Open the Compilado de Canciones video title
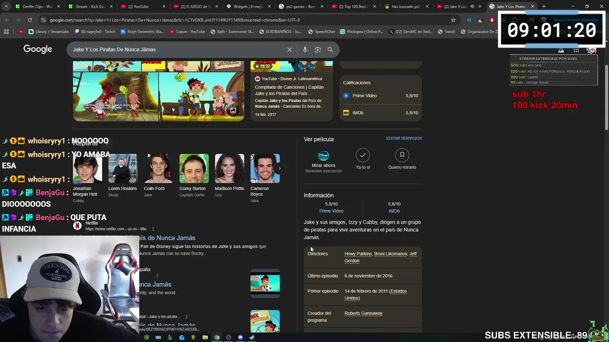The image size is (609, 342). point(289,90)
